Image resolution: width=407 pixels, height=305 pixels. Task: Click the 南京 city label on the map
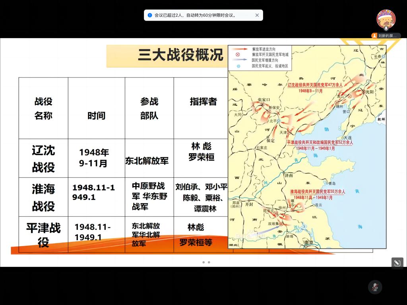(x=308, y=243)
